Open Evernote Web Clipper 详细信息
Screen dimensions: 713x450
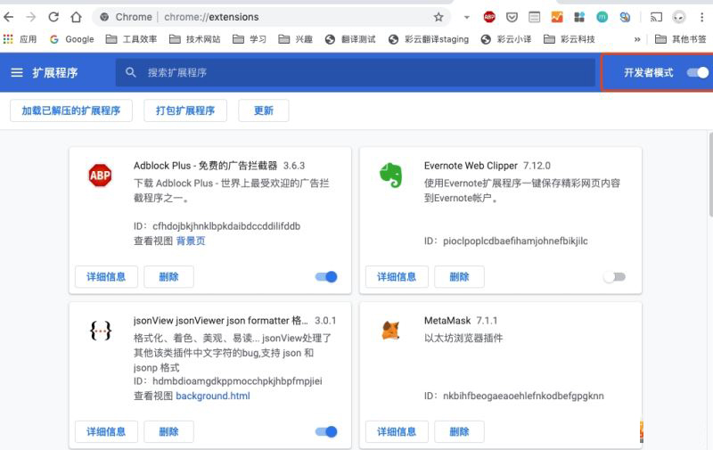tap(397, 277)
